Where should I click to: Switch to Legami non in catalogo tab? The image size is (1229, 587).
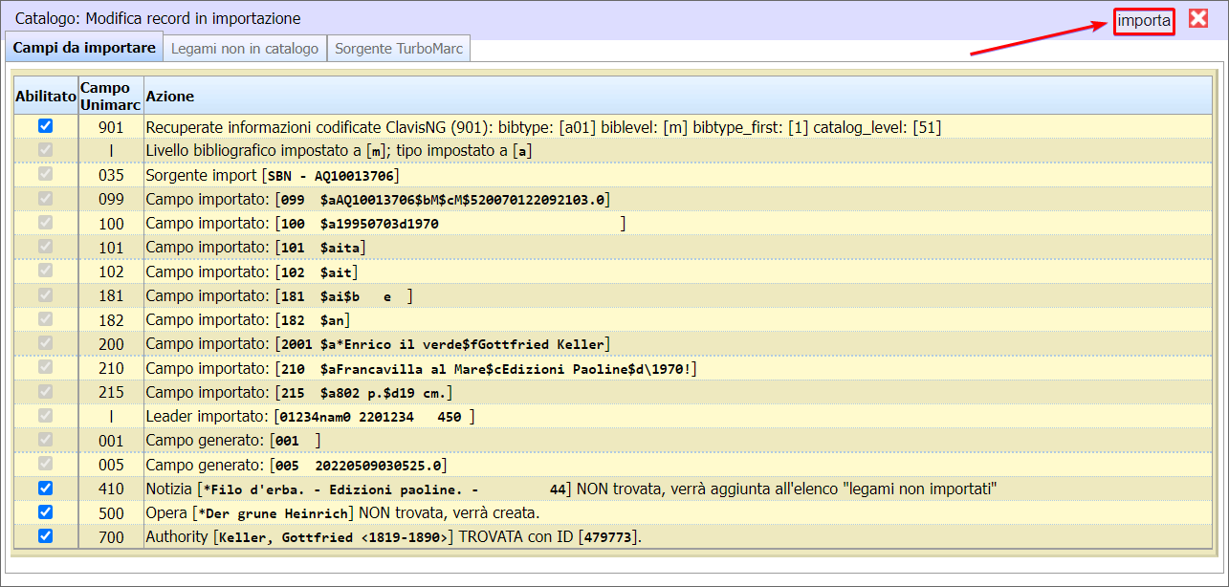(x=245, y=49)
